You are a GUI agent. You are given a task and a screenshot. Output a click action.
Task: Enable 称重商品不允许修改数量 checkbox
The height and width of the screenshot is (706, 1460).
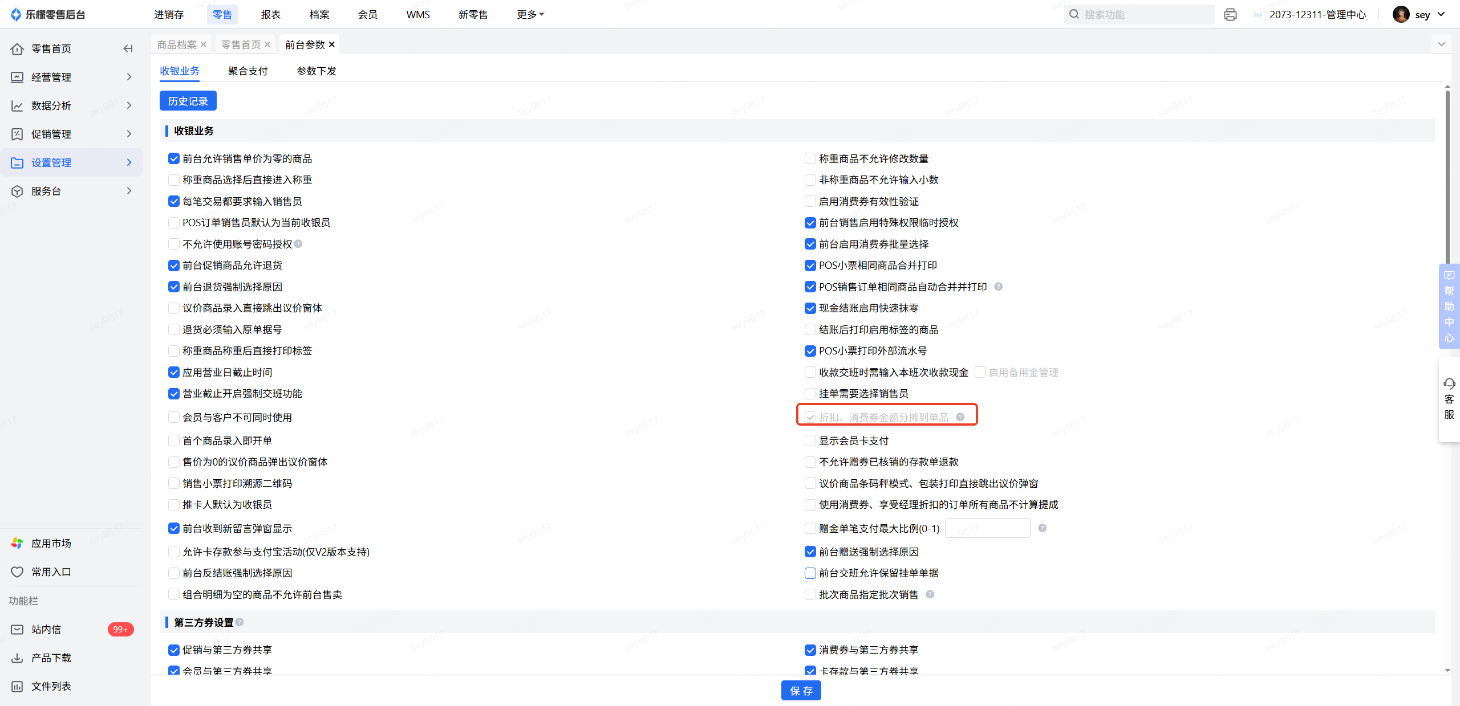(x=810, y=158)
